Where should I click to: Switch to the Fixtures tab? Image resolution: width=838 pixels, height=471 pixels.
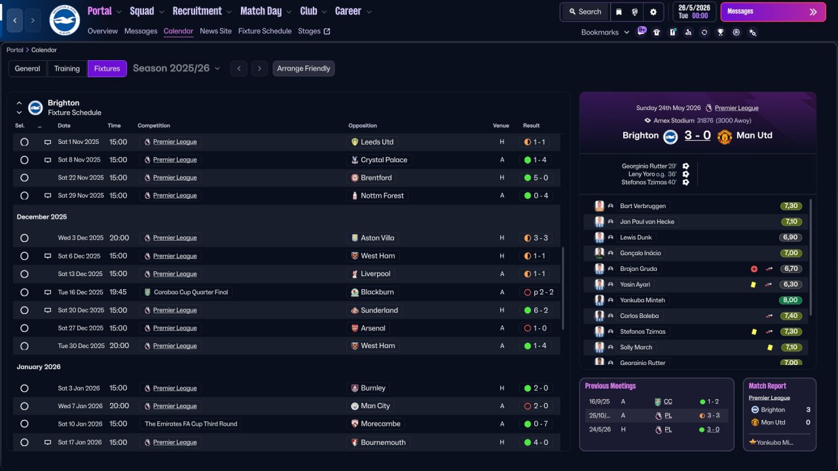[107, 69]
